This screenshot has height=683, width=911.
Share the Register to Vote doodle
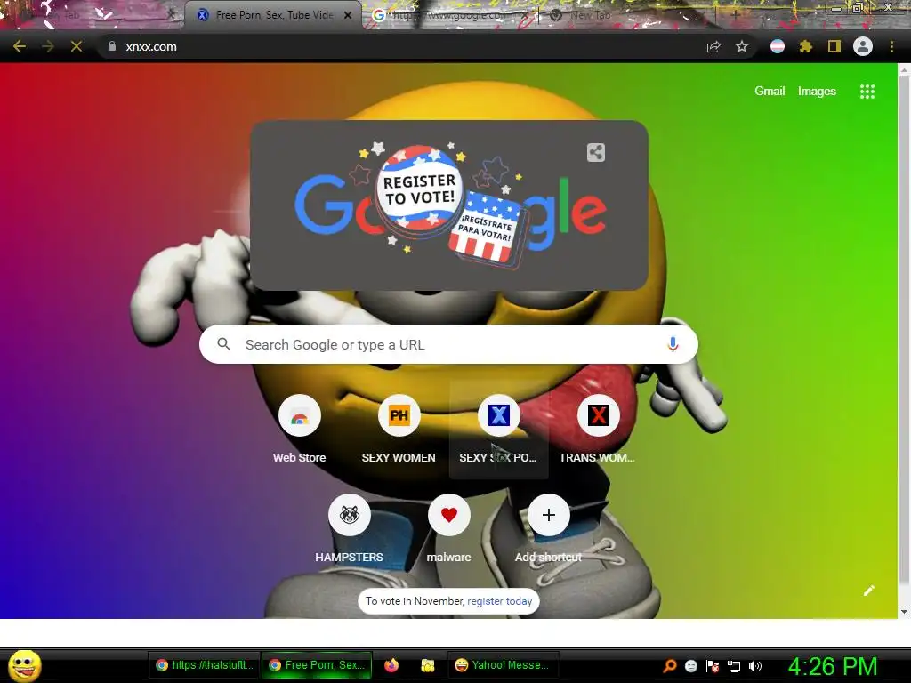click(x=595, y=153)
